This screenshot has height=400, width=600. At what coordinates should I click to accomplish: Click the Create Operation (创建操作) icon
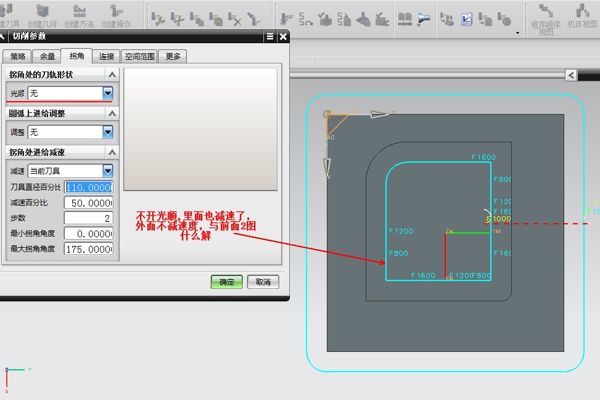tap(117, 15)
